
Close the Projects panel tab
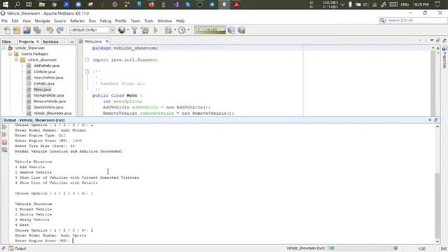[38, 41]
